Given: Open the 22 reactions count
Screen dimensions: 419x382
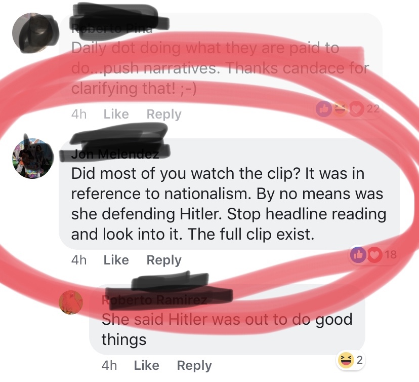Looking at the screenshot, I should pos(373,108).
